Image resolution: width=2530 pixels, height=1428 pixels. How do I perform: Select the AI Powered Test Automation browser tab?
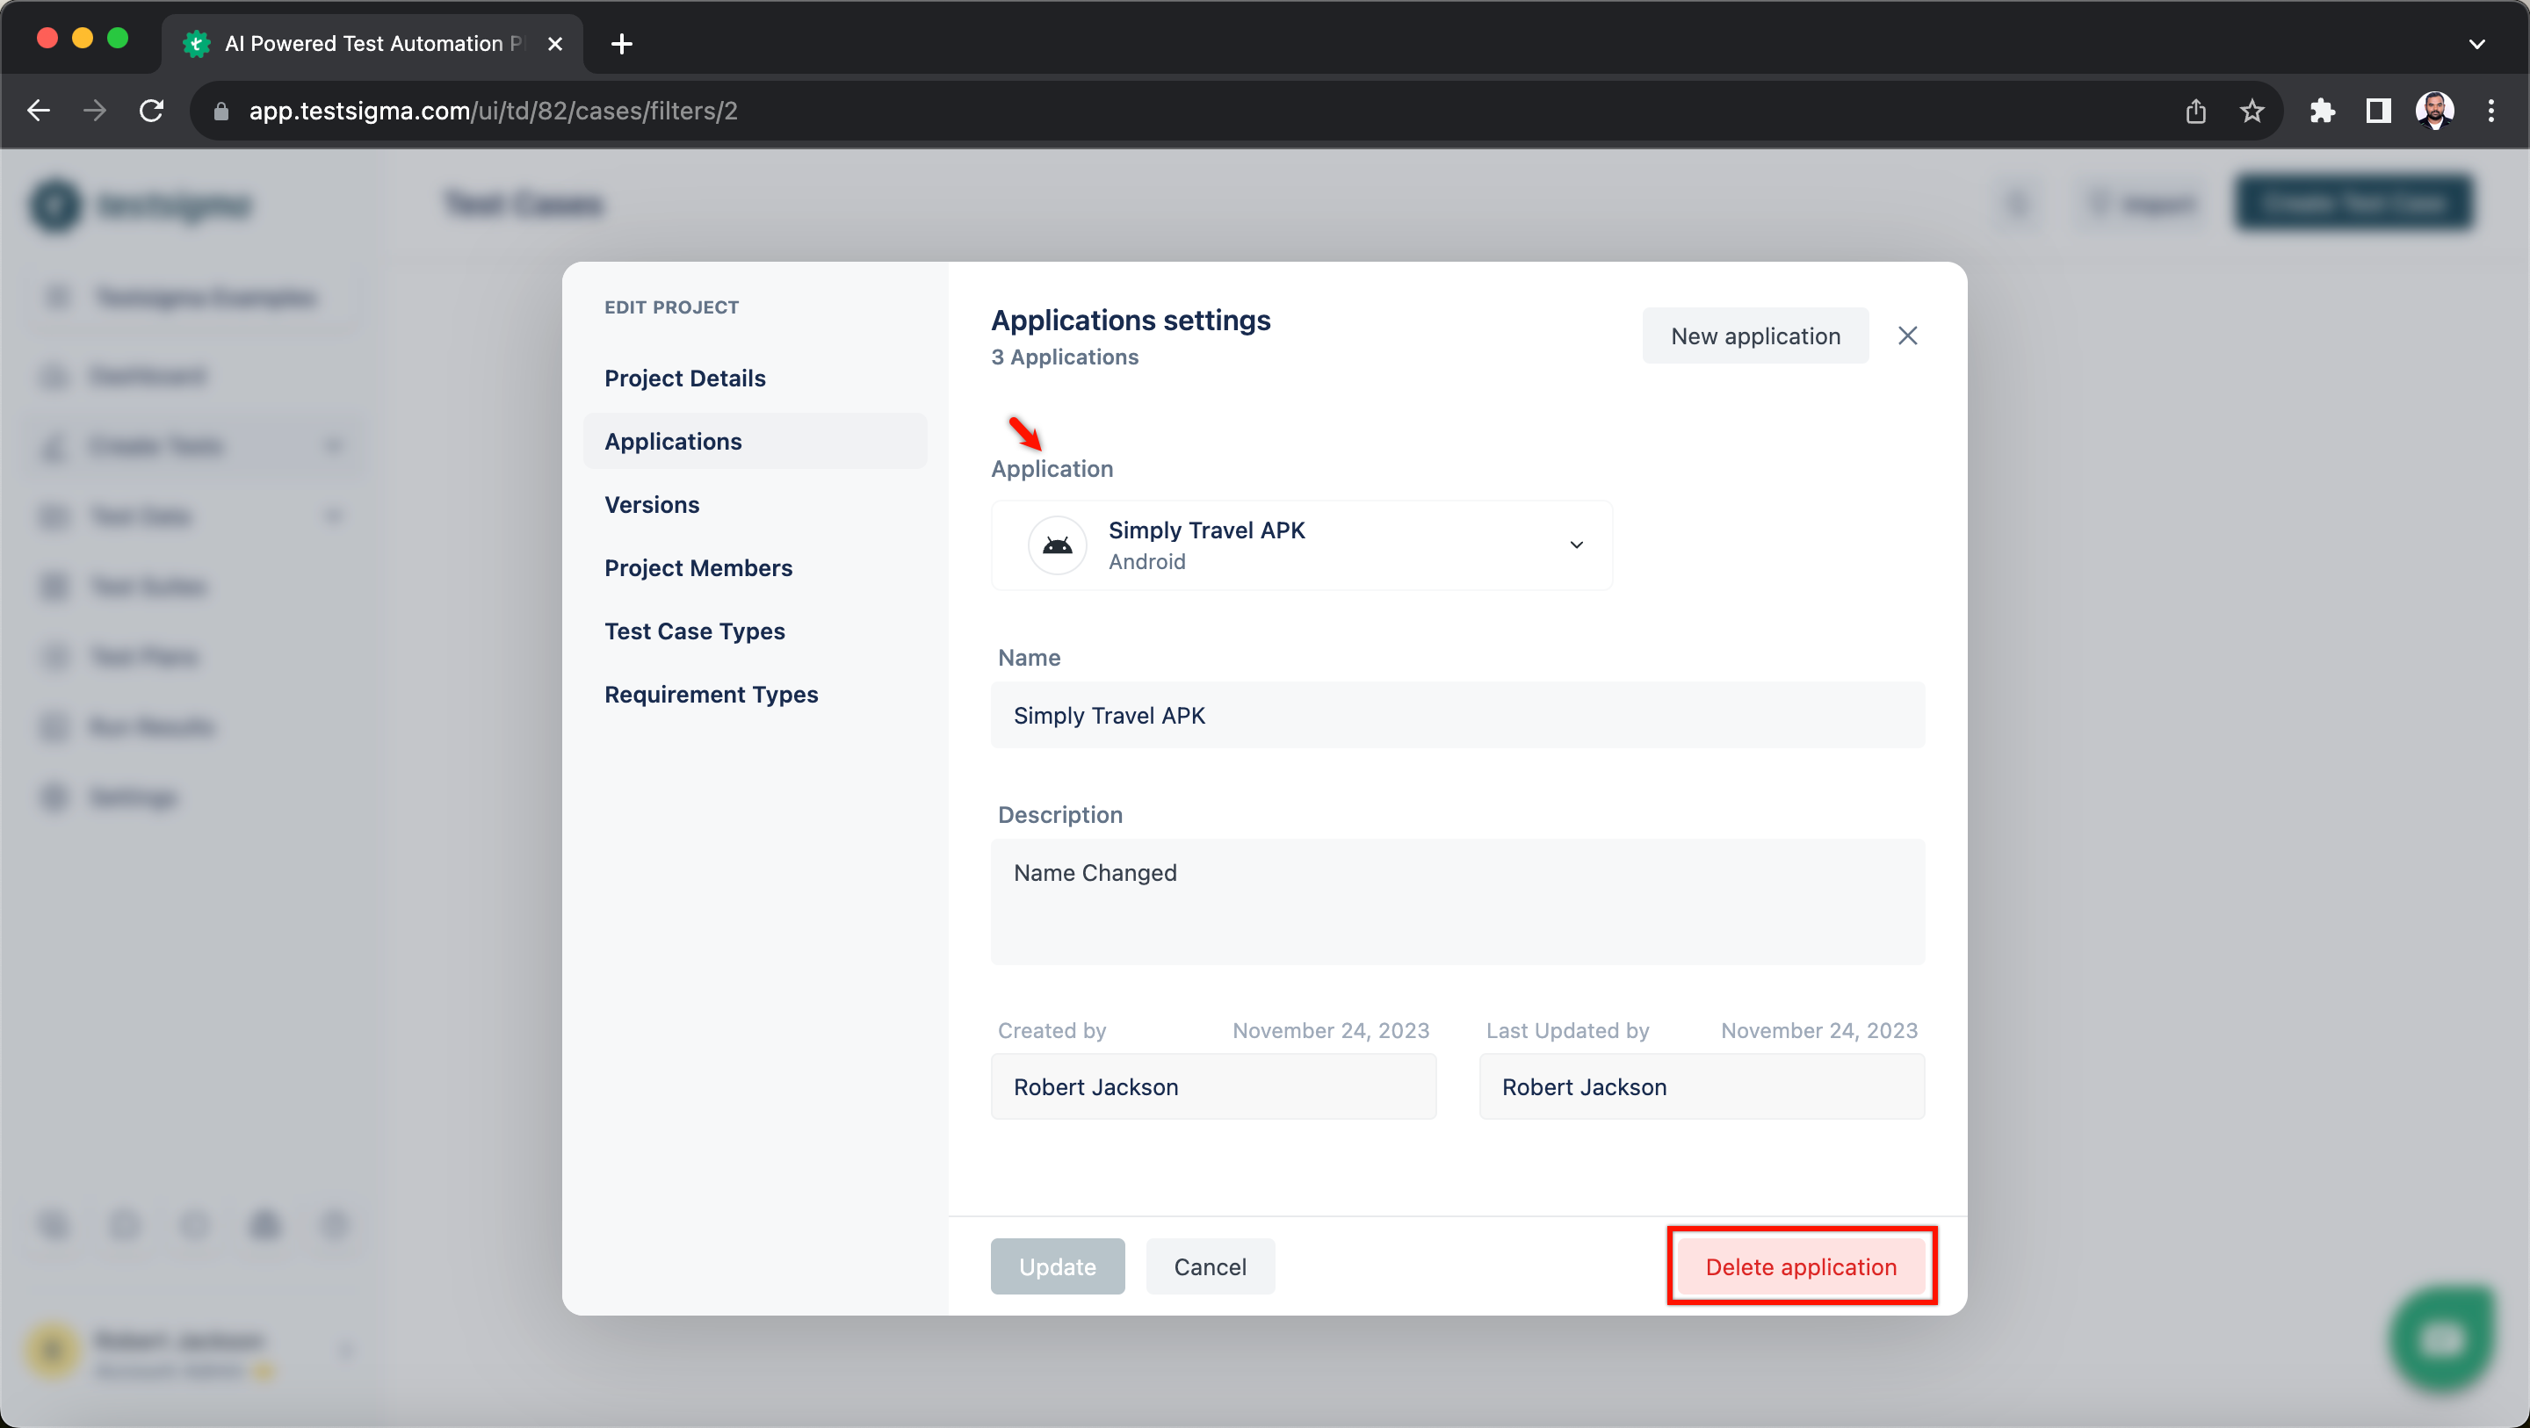(x=373, y=43)
